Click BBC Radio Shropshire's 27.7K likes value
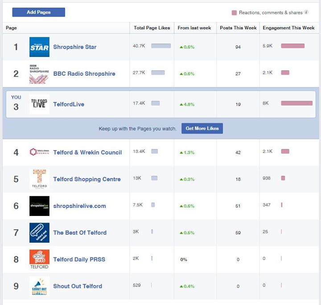Screen dimensions: 321x305 point(139,73)
